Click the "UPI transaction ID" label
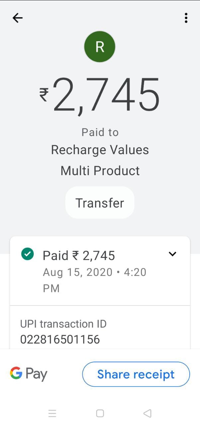 pos(63,324)
